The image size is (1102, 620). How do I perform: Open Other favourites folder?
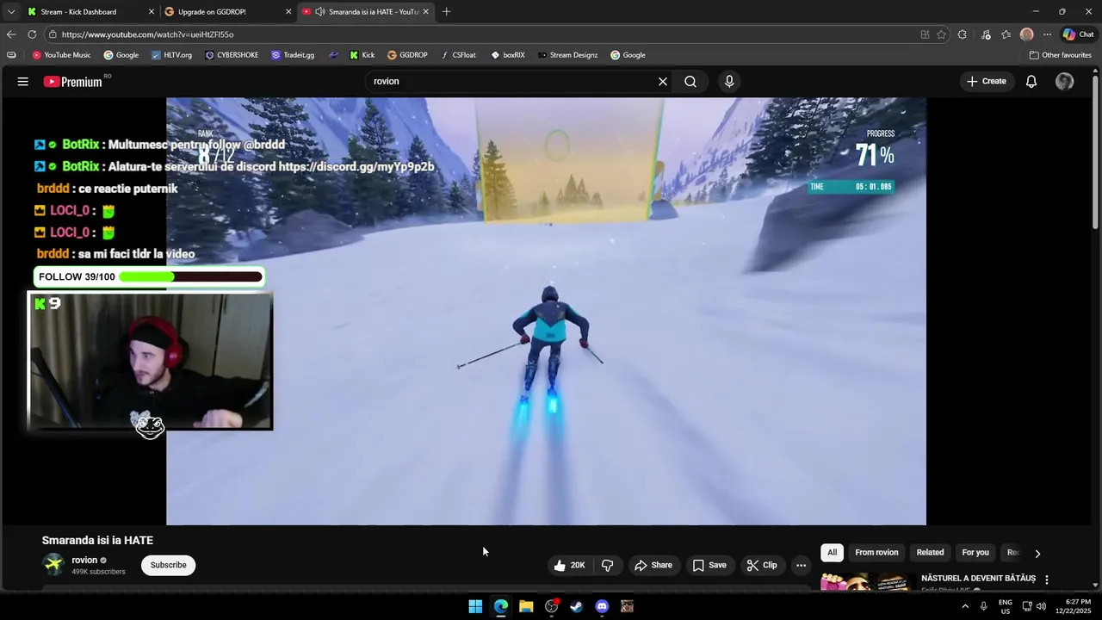click(x=1060, y=55)
